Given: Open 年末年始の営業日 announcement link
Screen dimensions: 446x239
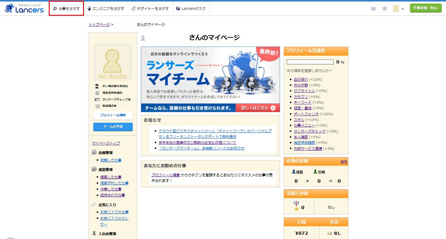Looking at the screenshot, I should [197, 142].
